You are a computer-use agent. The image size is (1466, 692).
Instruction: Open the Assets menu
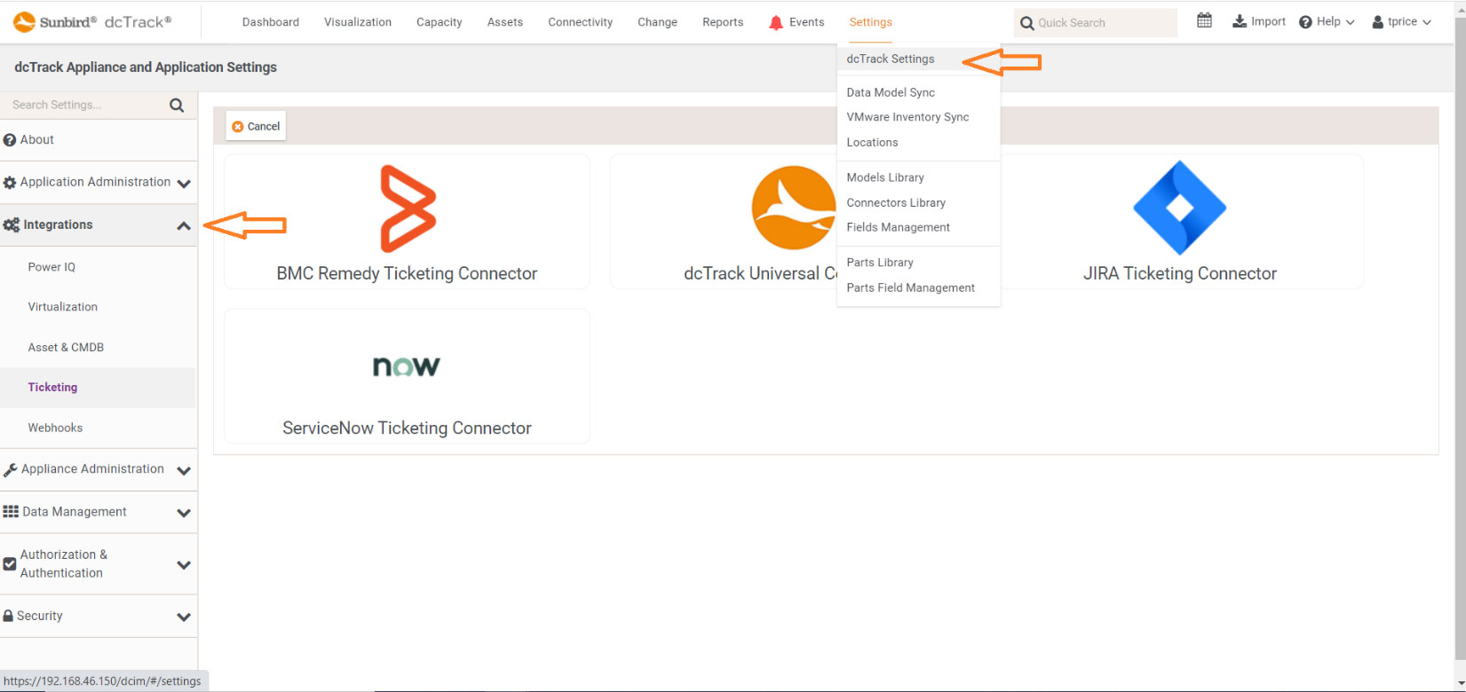point(505,22)
